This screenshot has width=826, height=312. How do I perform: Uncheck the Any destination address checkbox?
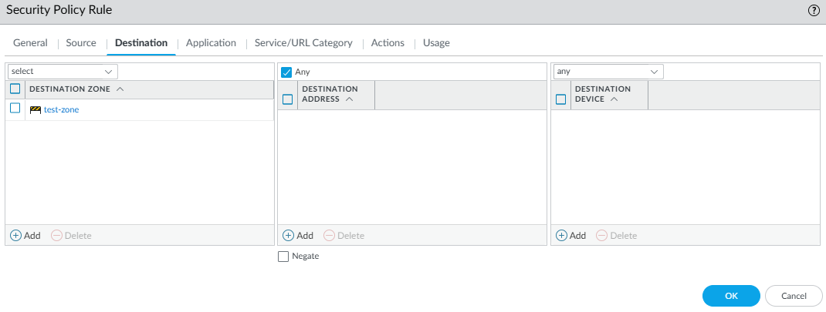tap(286, 72)
